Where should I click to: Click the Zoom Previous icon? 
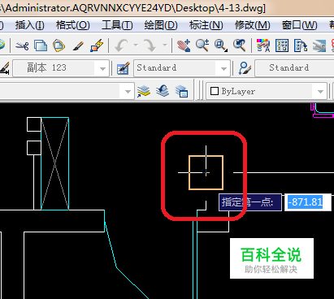(x=240, y=45)
